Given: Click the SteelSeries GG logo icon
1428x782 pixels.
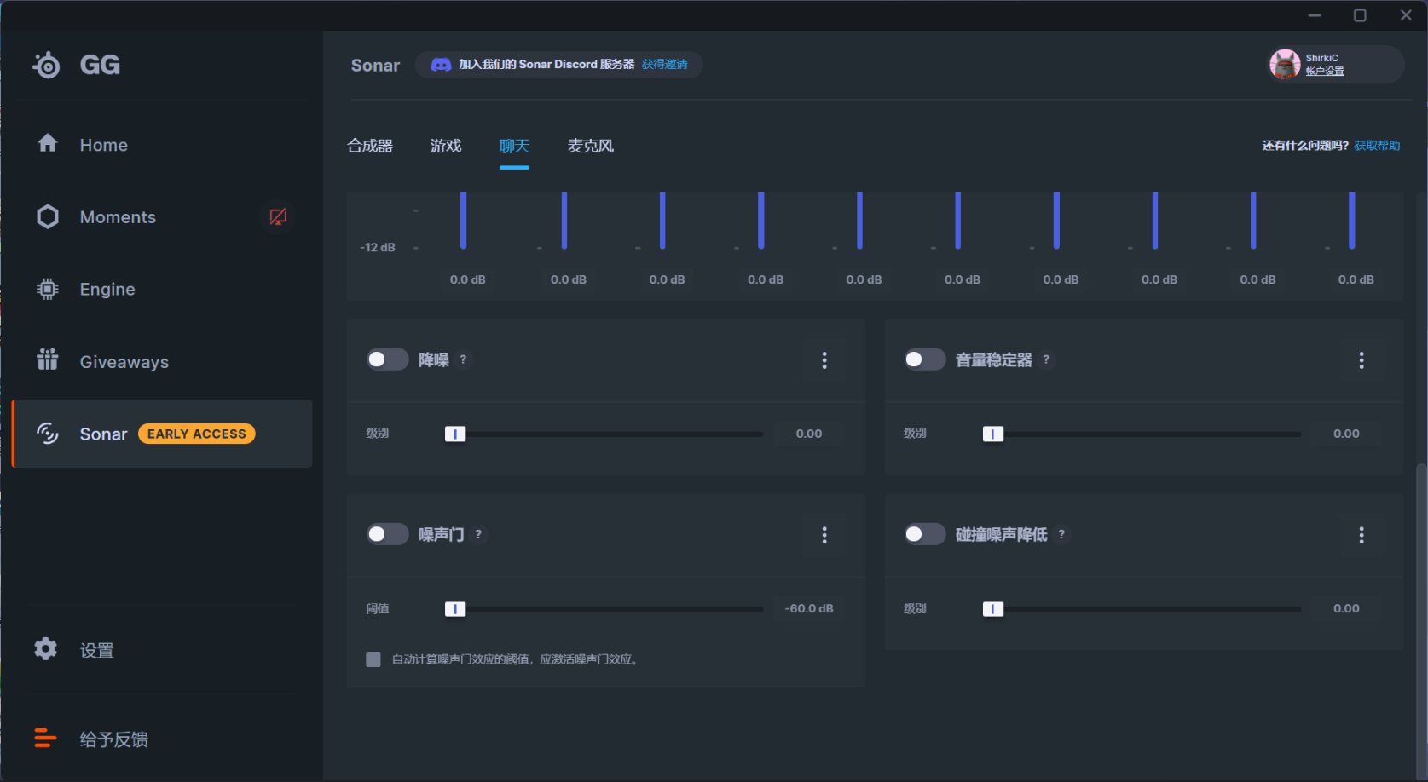Looking at the screenshot, I should [x=46, y=65].
